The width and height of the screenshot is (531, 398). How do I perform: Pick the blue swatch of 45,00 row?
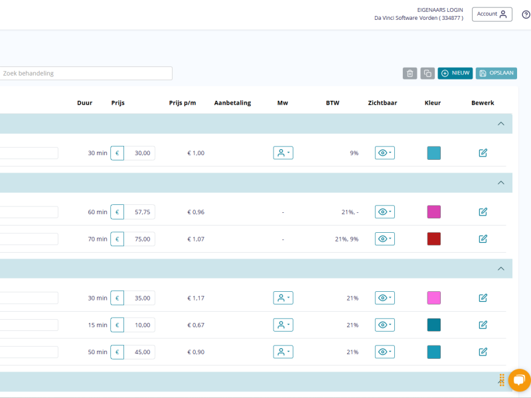[x=434, y=352]
